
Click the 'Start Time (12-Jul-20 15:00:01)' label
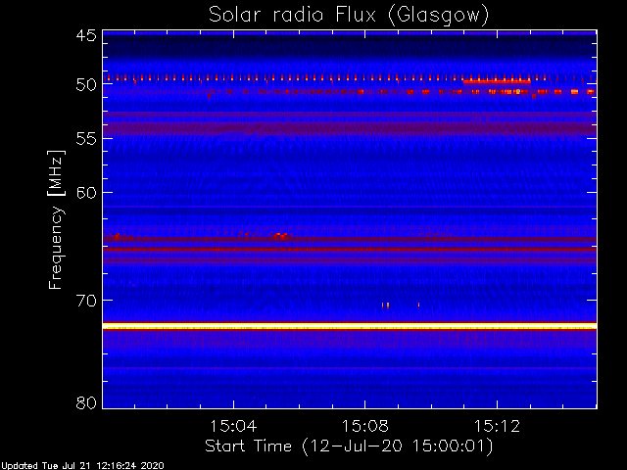pyautogui.click(x=349, y=446)
